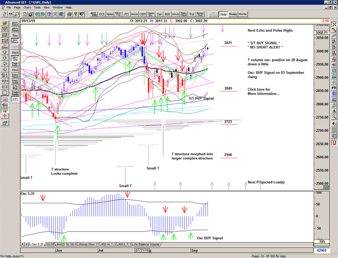Image resolution: width=338 pixels, height=258 pixels.
Task: Switch chart to Monthly timeframe
Action: [x=243, y=14]
